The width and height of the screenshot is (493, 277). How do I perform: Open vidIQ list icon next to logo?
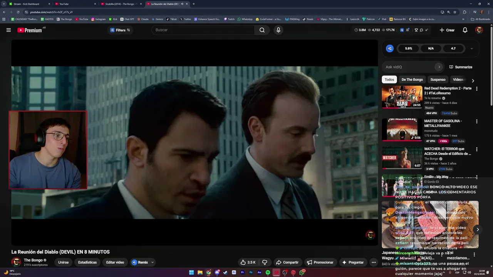point(408,30)
